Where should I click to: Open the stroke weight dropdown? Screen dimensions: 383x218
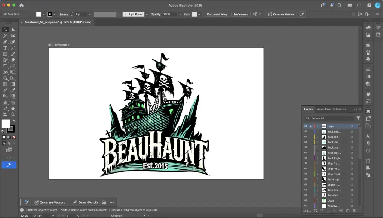point(89,15)
